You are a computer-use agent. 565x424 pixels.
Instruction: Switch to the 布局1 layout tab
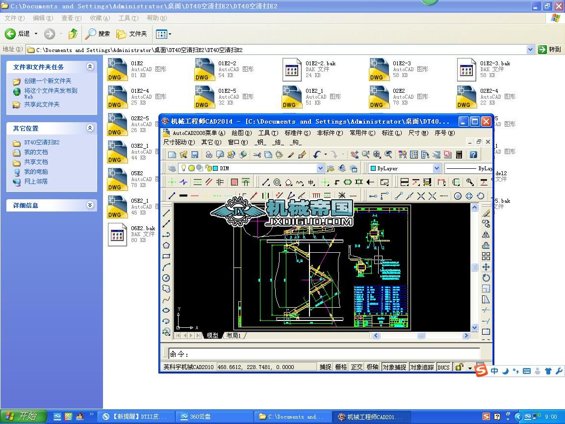click(x=233, y=336)
